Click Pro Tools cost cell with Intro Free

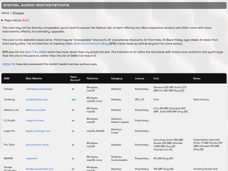[168, 144]
